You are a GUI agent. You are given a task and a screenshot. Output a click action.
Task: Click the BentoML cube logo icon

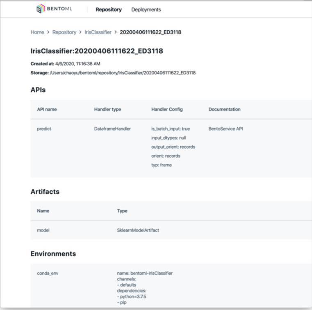(41, 9)
